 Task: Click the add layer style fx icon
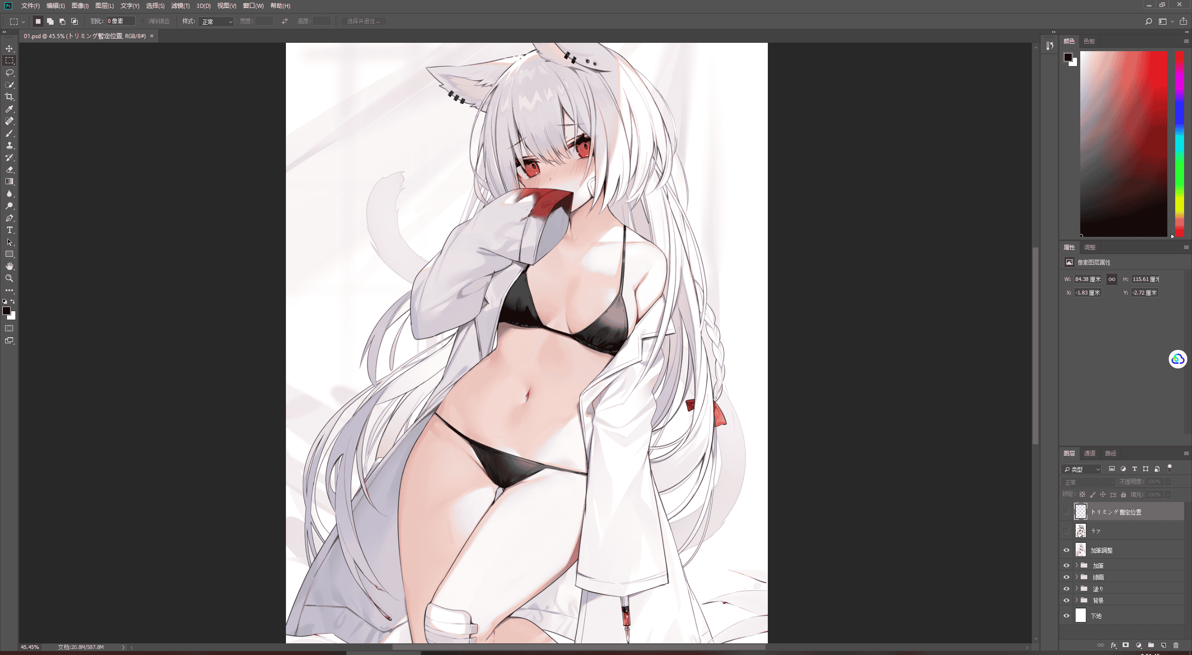coord(1113,645)
